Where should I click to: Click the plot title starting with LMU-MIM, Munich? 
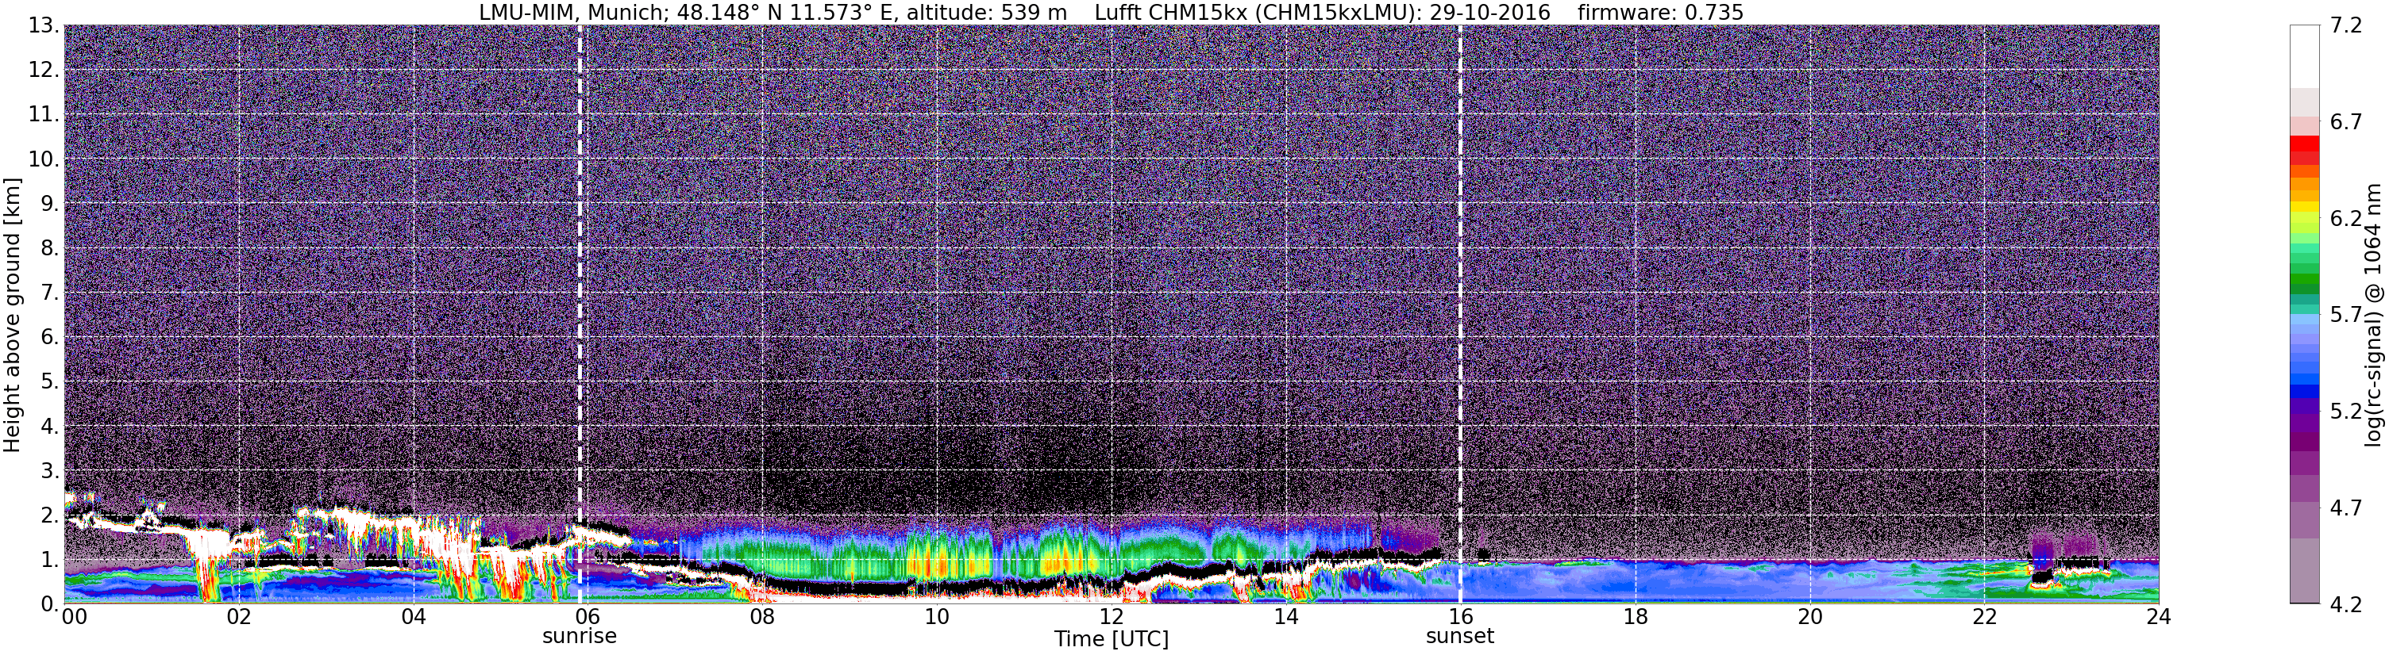click(x=1111, y=13)
